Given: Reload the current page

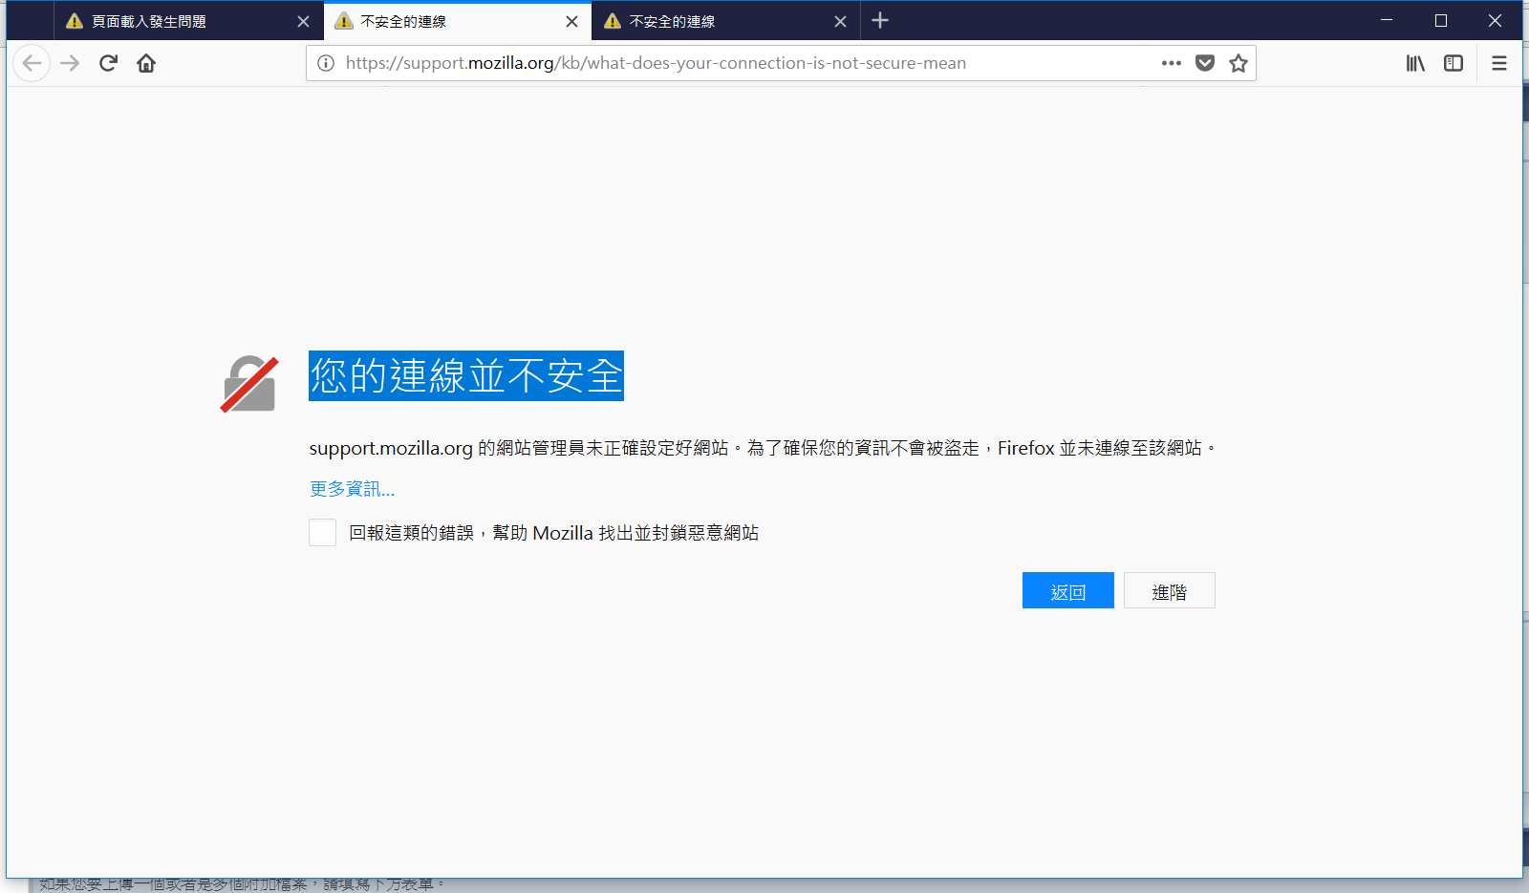Looking at the screenshot, I should [x=108, y=63].
